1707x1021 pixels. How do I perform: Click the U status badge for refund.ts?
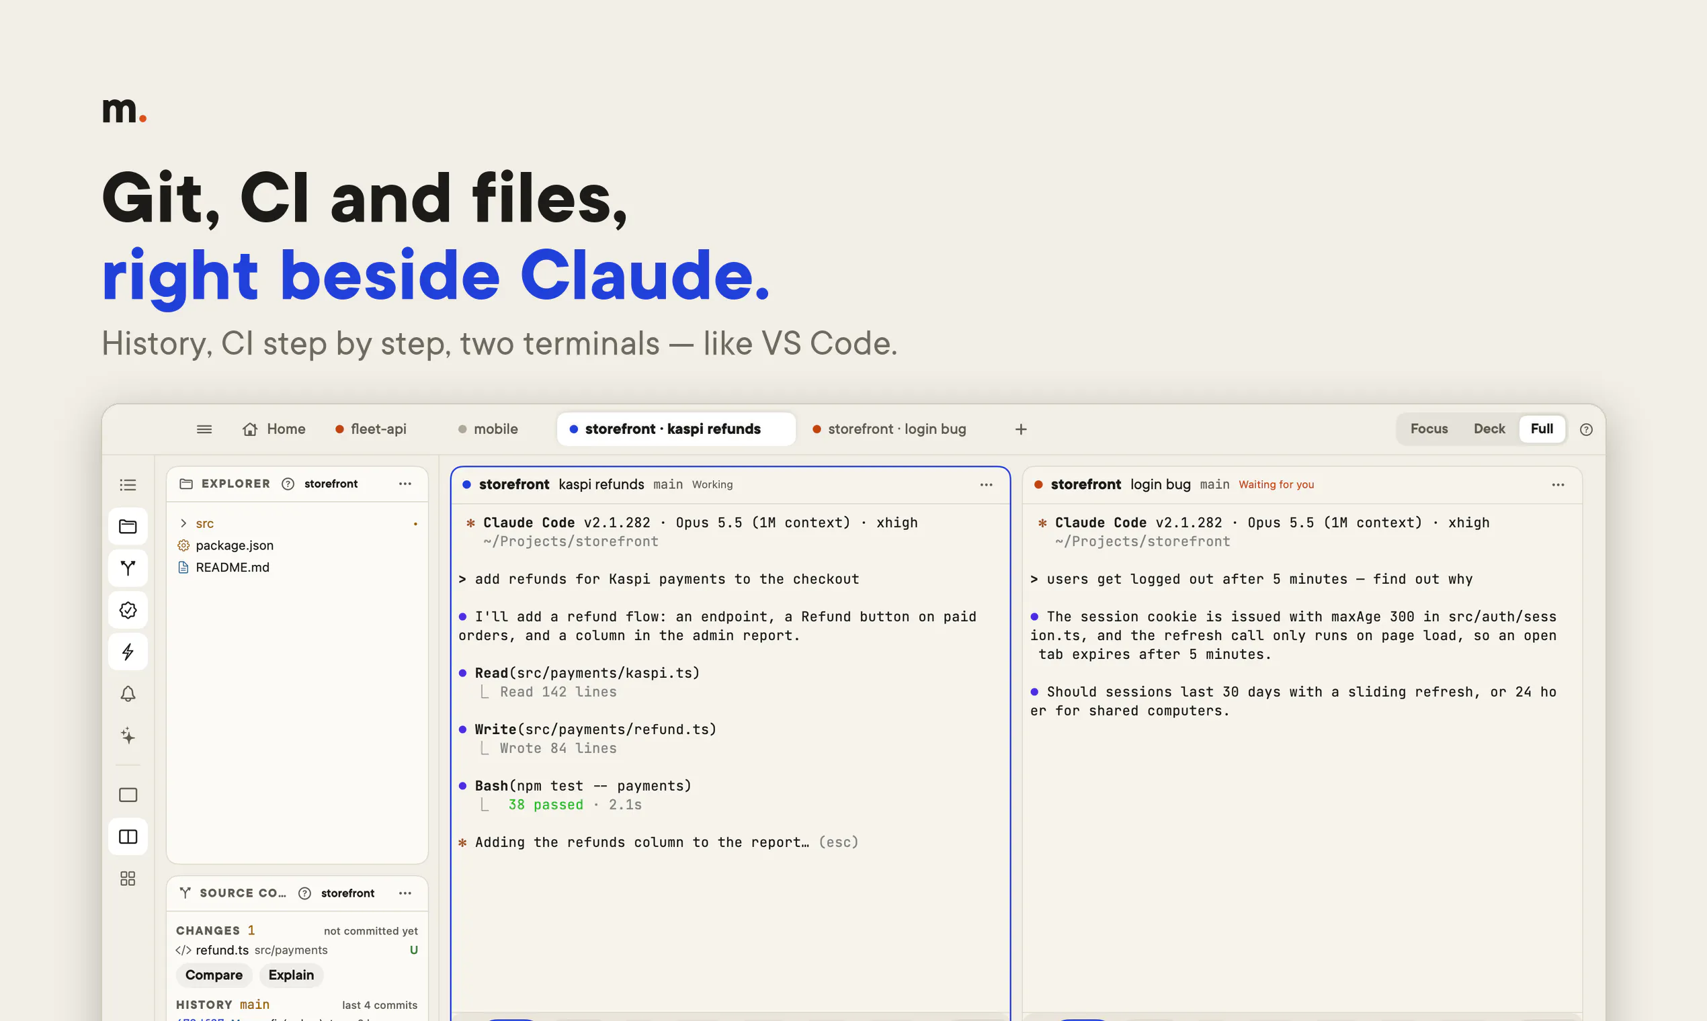tap(414, 950)
